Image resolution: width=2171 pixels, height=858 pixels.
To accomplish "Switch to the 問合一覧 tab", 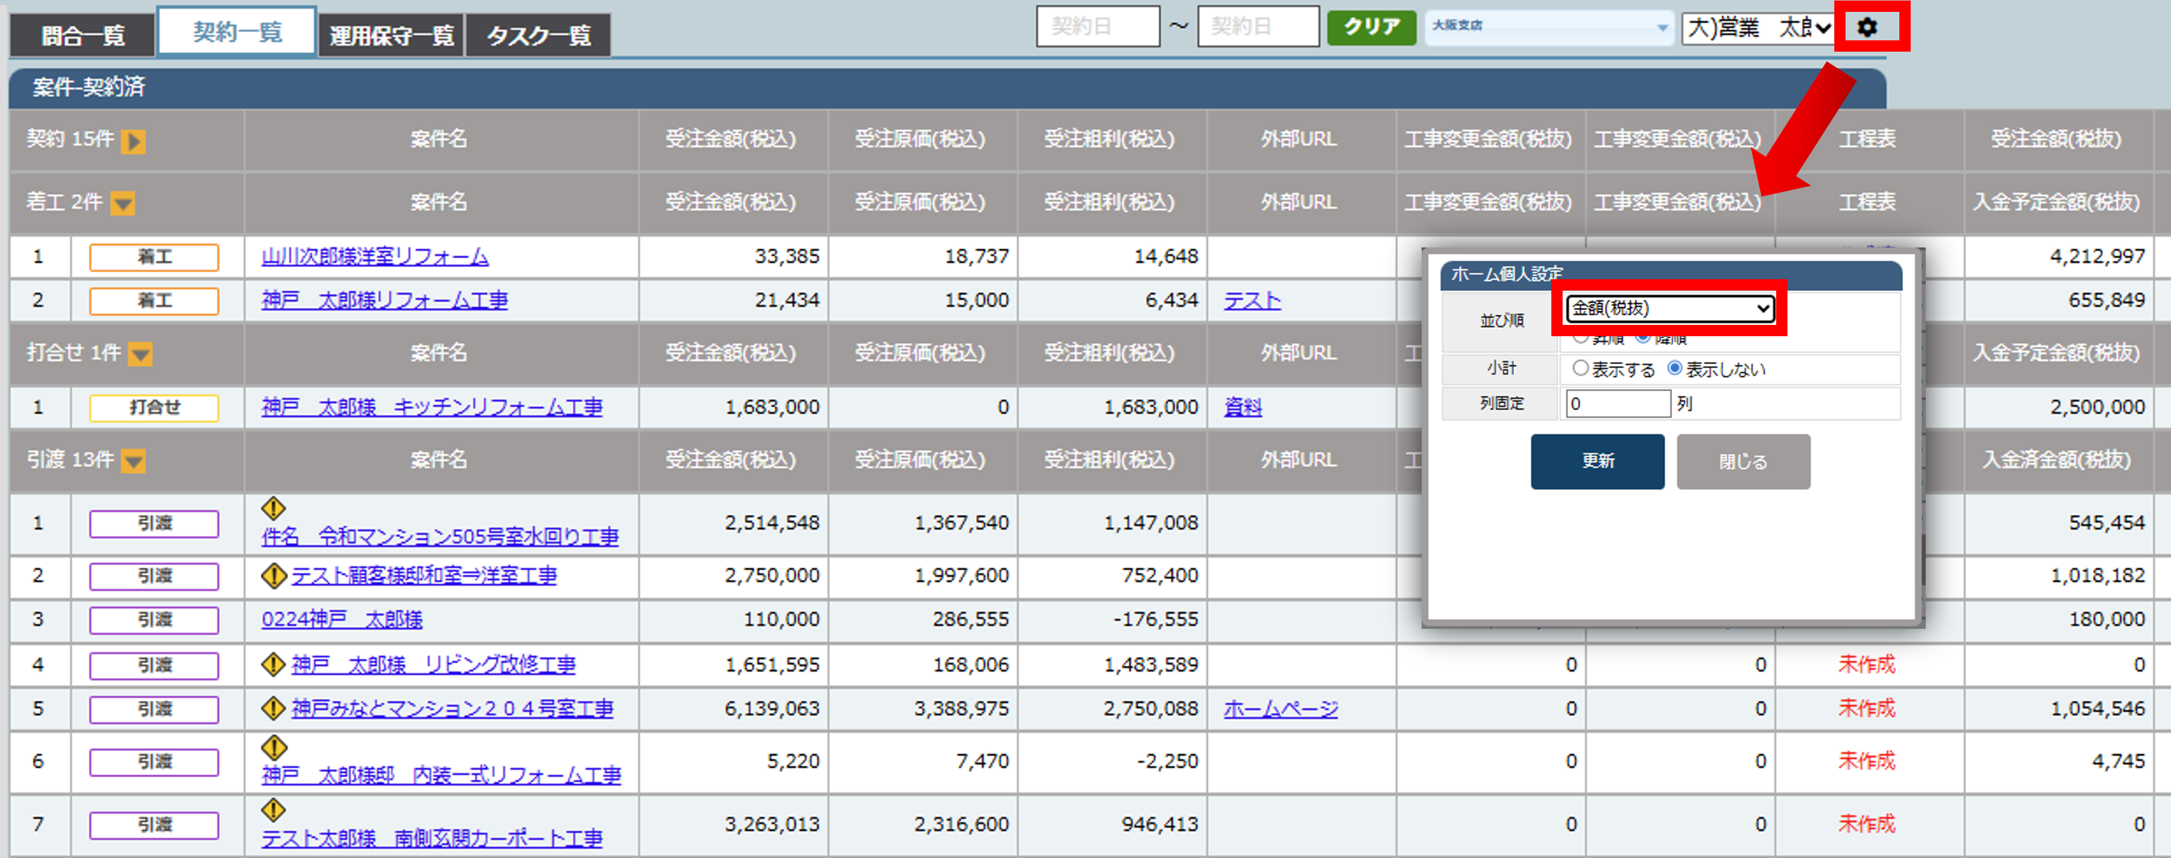I will [x=83, y=36].
